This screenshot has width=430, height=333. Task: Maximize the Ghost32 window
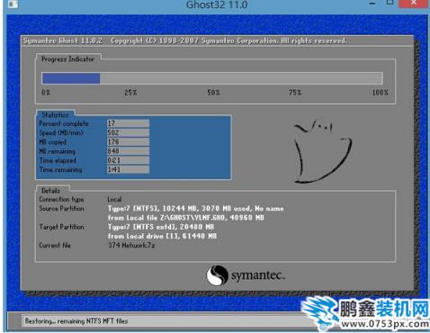pyautogui.click(x=390, y=3)
